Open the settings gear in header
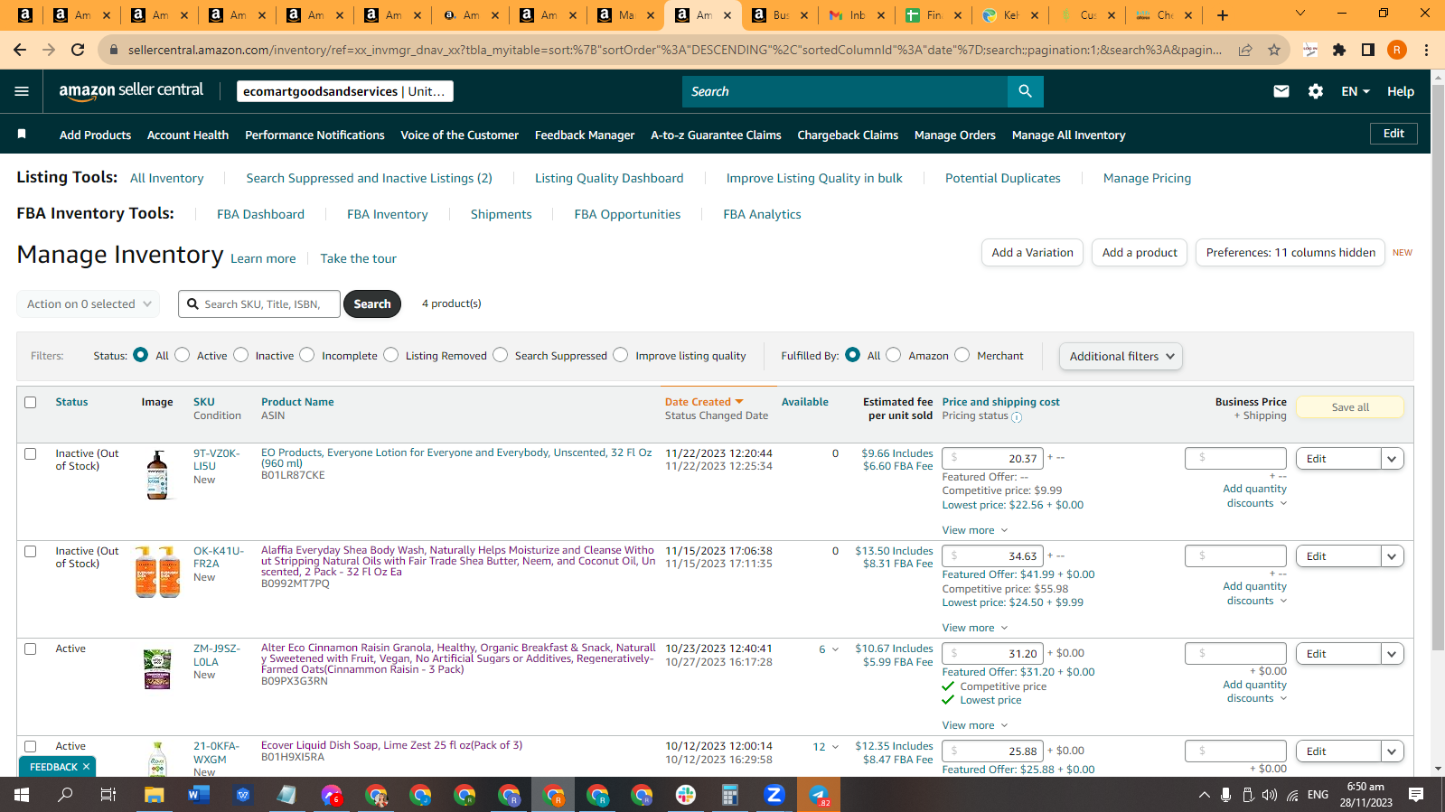This screenshot has width=1445, height=812. click(1316, 91)
